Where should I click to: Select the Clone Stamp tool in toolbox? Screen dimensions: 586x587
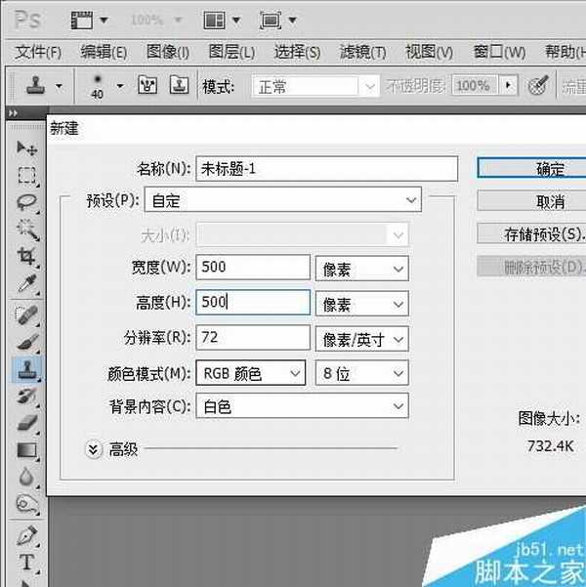click(26, 368)
